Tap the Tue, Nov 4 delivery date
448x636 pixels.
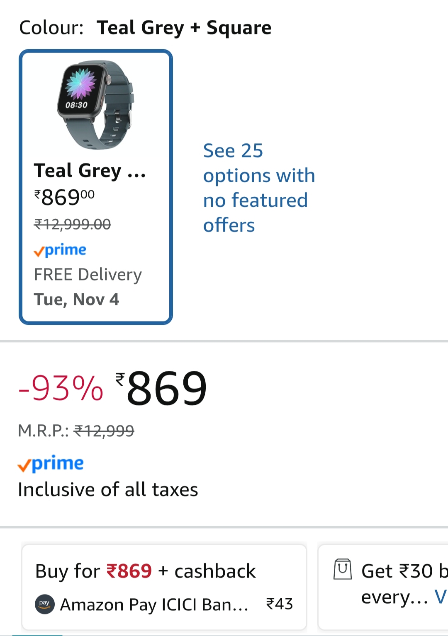(77, 300)
